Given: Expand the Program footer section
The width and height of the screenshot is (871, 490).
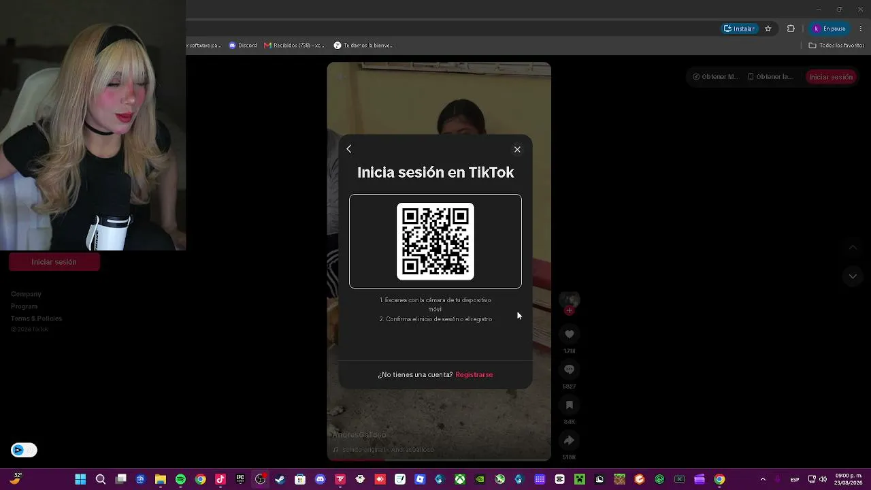Looking at the screenshot, I should 24,306.
